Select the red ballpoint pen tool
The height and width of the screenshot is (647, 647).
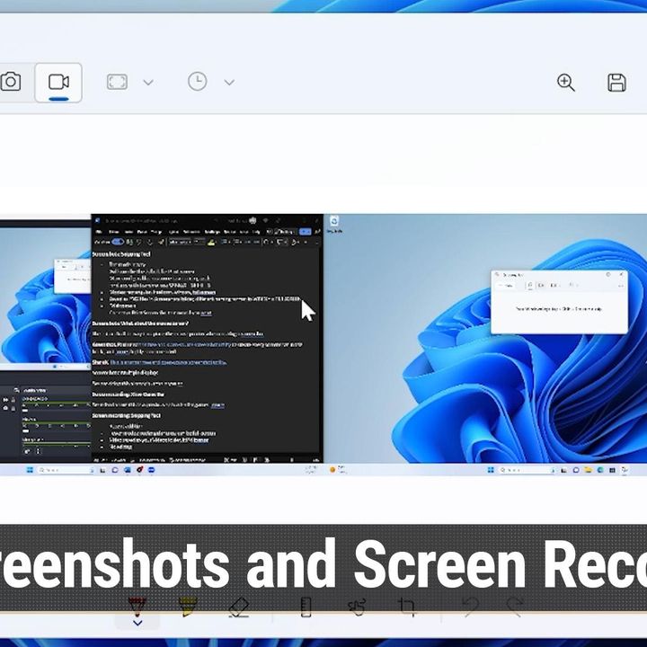(x=137, y=607)
